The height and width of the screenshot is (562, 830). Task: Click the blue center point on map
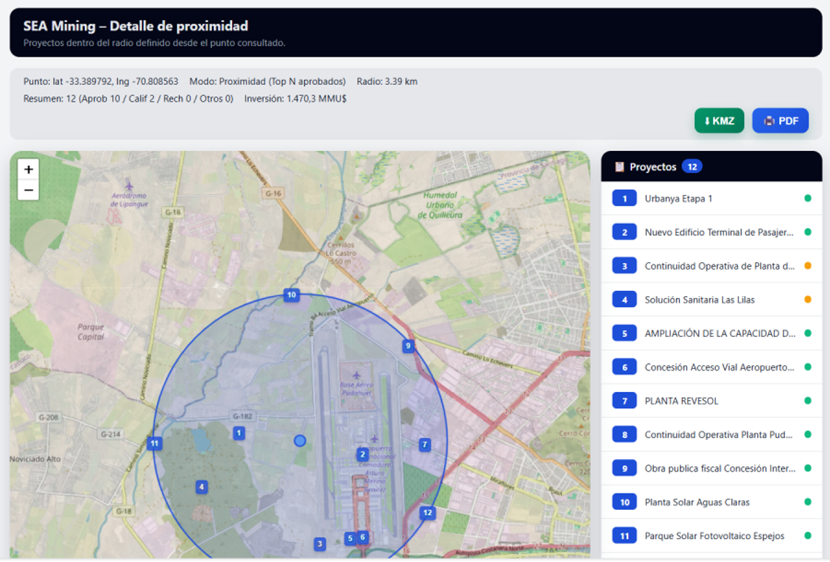pos(300,440)
